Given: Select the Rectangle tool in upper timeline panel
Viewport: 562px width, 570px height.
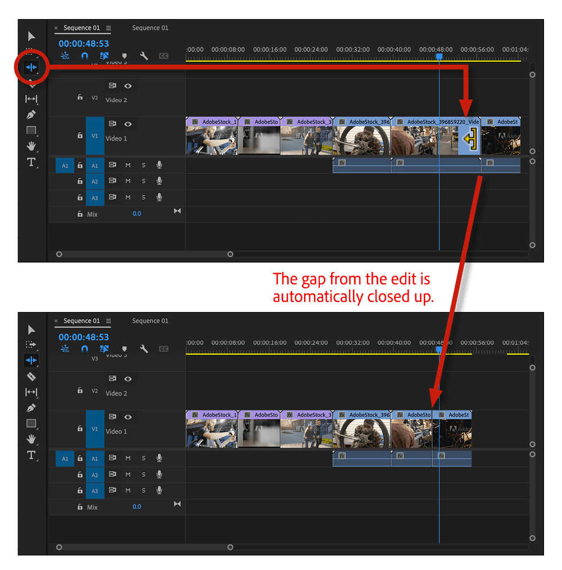Looking at the screenshot, I should click(31, 130).
